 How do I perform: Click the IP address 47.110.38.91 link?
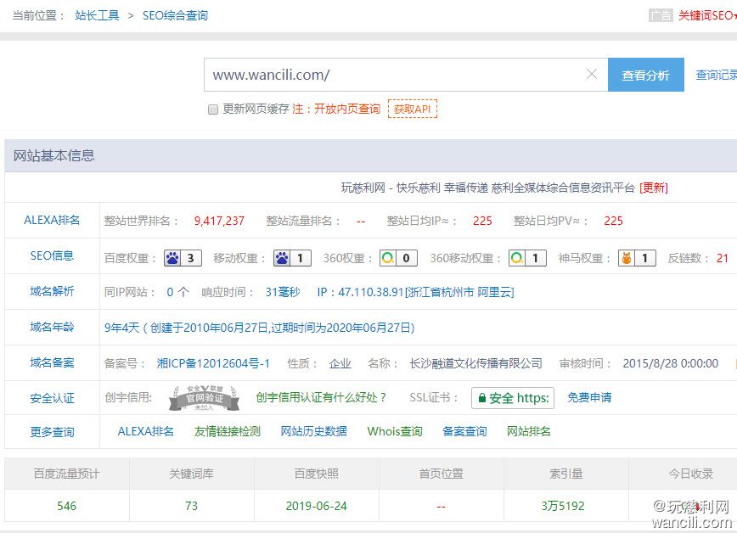click(415, 292)
